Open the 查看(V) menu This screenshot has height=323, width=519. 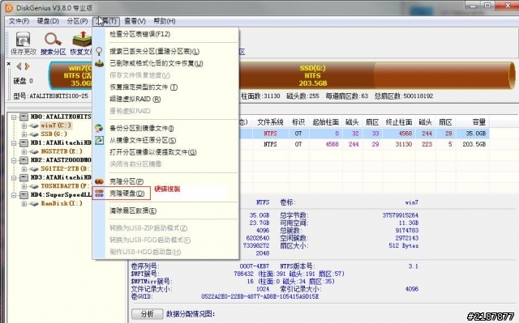point(135,21)
